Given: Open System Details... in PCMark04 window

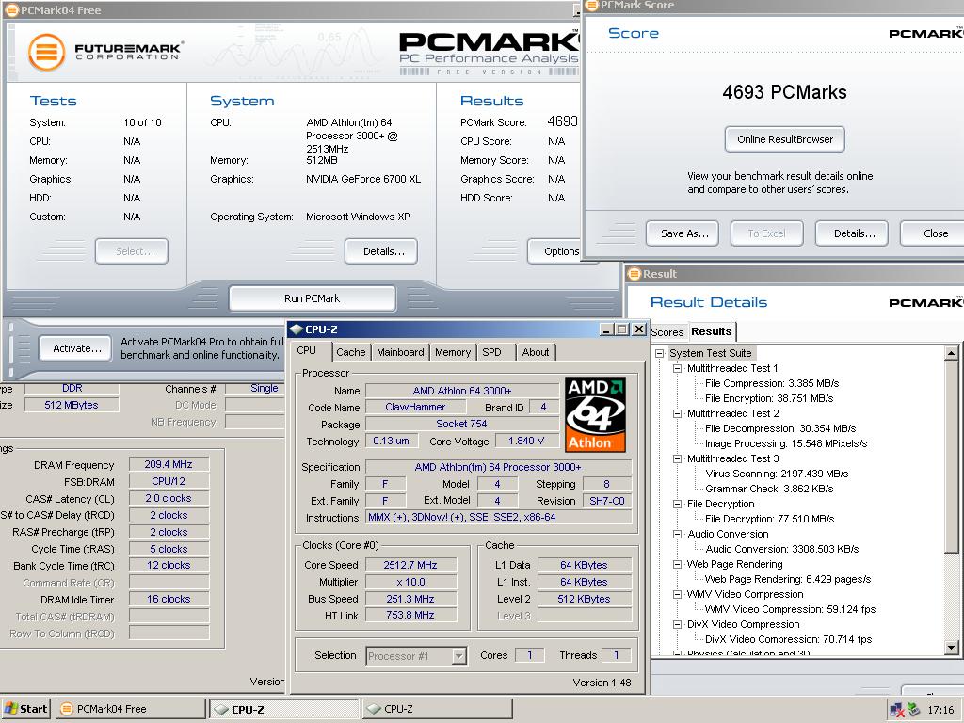Looking at the screenshot, I should coord(381,251).
